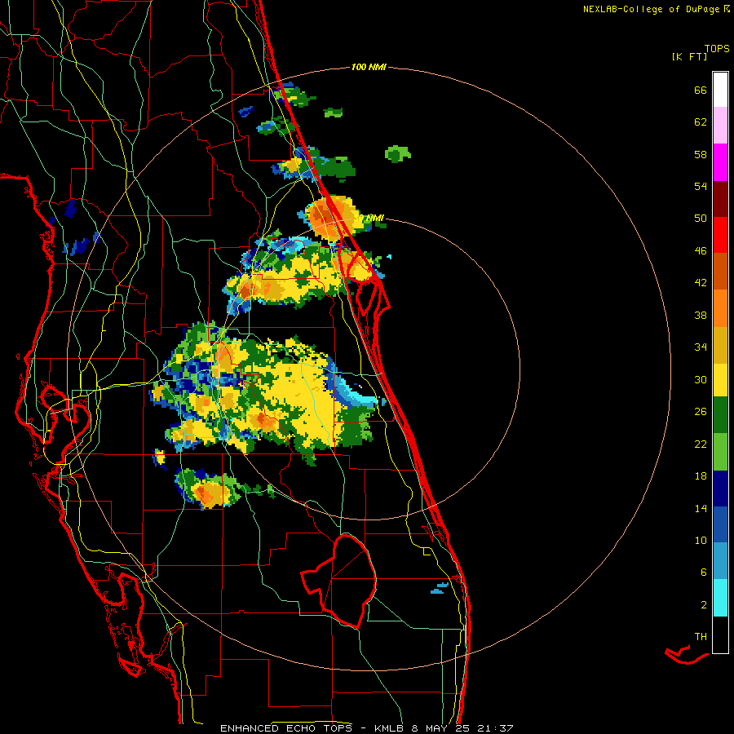Select the TH threshold label on legend
This screenshot has height=734, width=734.
[x=701, y=637]
